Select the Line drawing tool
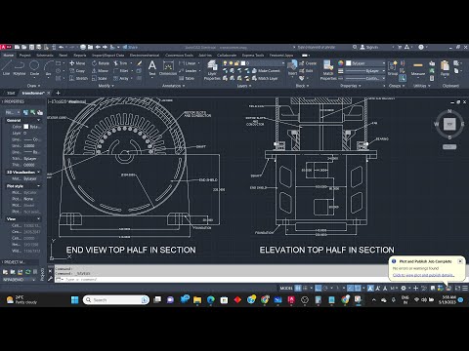The image size is (469, 351). (x=6, y=68)
